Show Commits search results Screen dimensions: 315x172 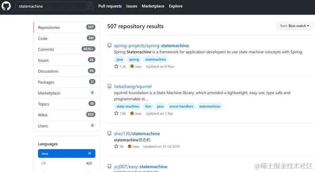coord(46,49)
